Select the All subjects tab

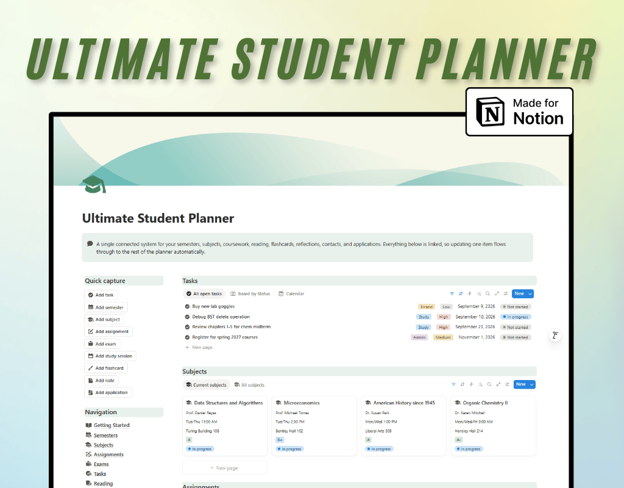pyautogui.click(x=249, y=385)
